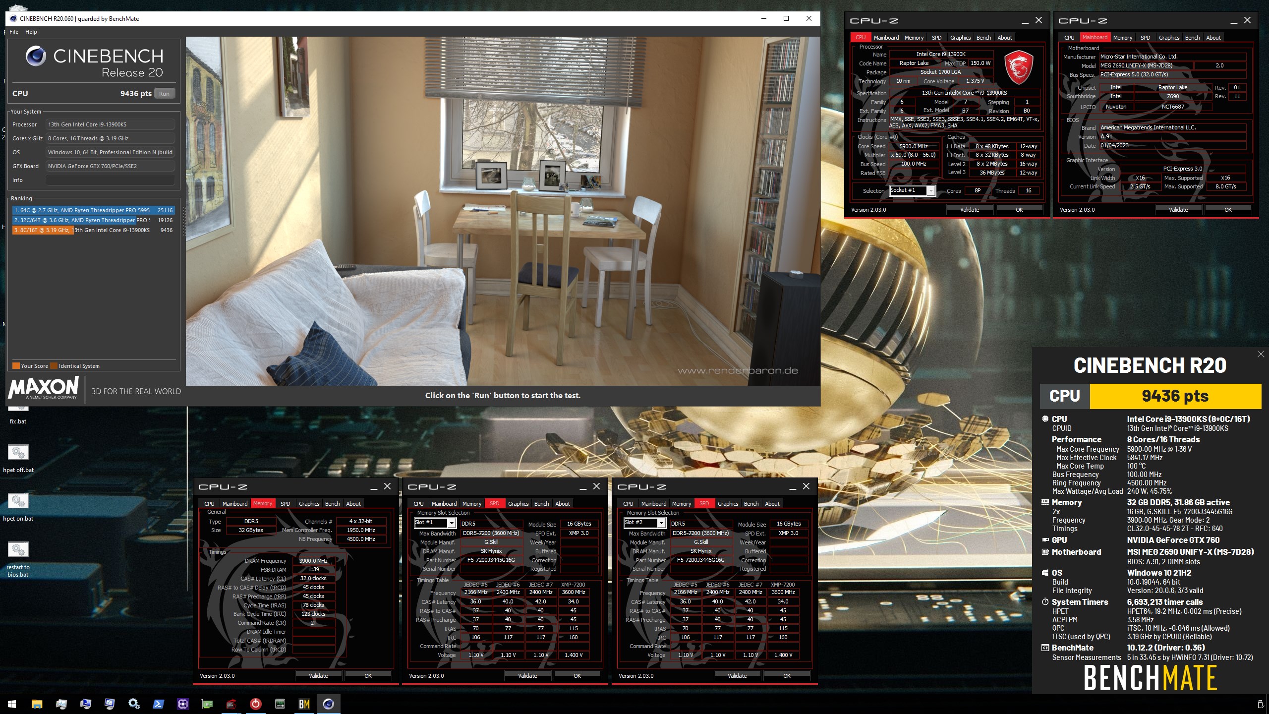
Task: Click the BIOS Version A.91 value
Action: coord(1172,137)
